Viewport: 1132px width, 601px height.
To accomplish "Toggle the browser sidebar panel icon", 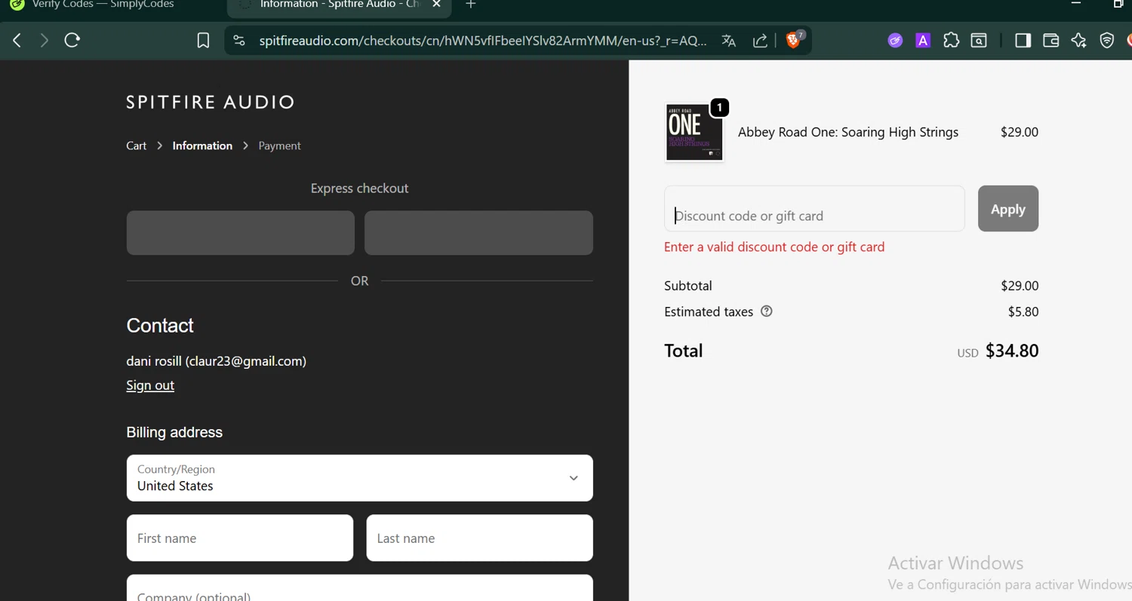I will 1023,41.
